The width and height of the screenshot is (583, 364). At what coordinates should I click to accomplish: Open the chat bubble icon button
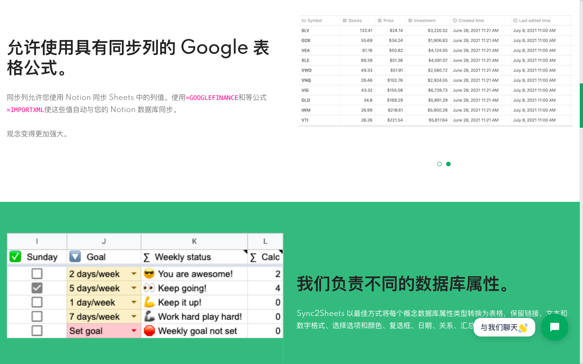click(x=554, y=327)
